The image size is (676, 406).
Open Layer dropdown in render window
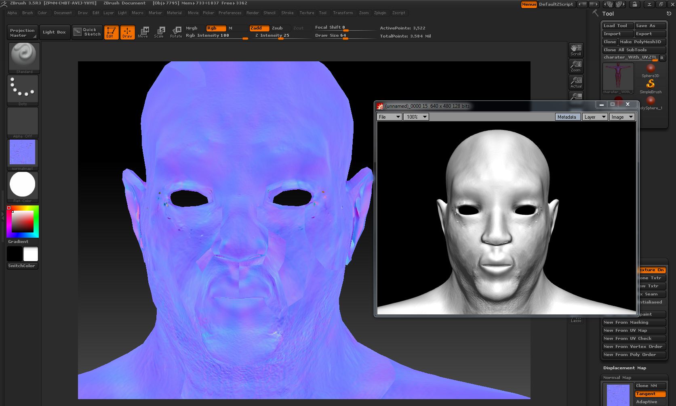pos(595,117)
